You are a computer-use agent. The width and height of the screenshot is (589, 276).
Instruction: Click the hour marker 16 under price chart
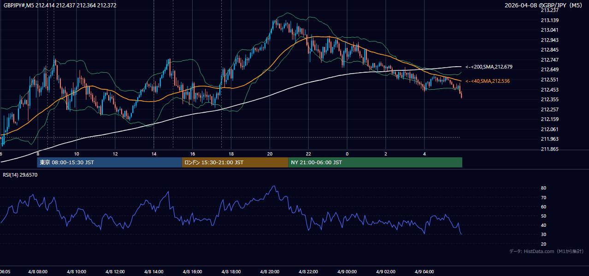click(193, 154)
